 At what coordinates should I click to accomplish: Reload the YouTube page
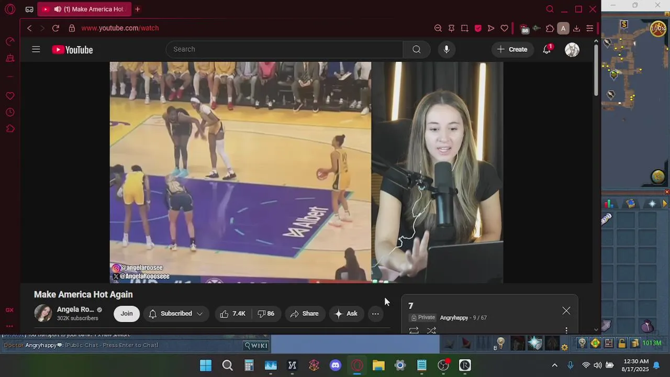coord(55,28)
